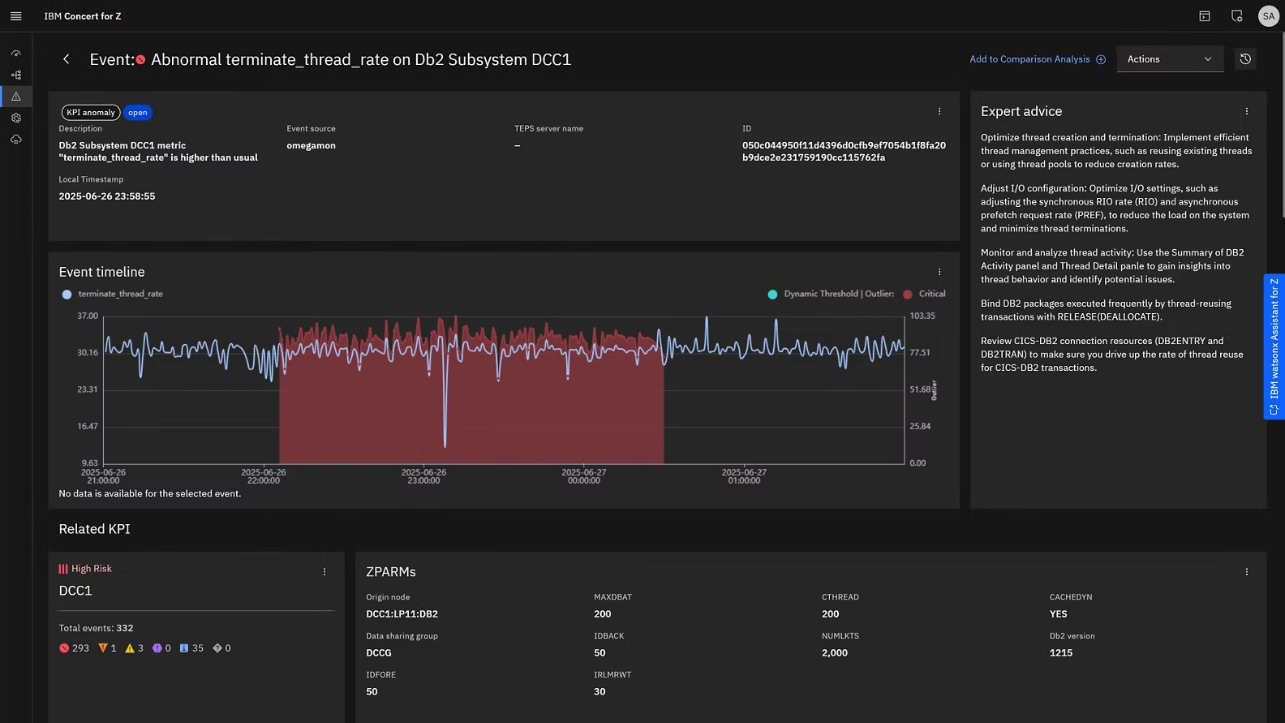This screenshot has width=1285, height=723.
Task: Open the DCC1 High Risk card overflow menu
Action: point(324,572)
